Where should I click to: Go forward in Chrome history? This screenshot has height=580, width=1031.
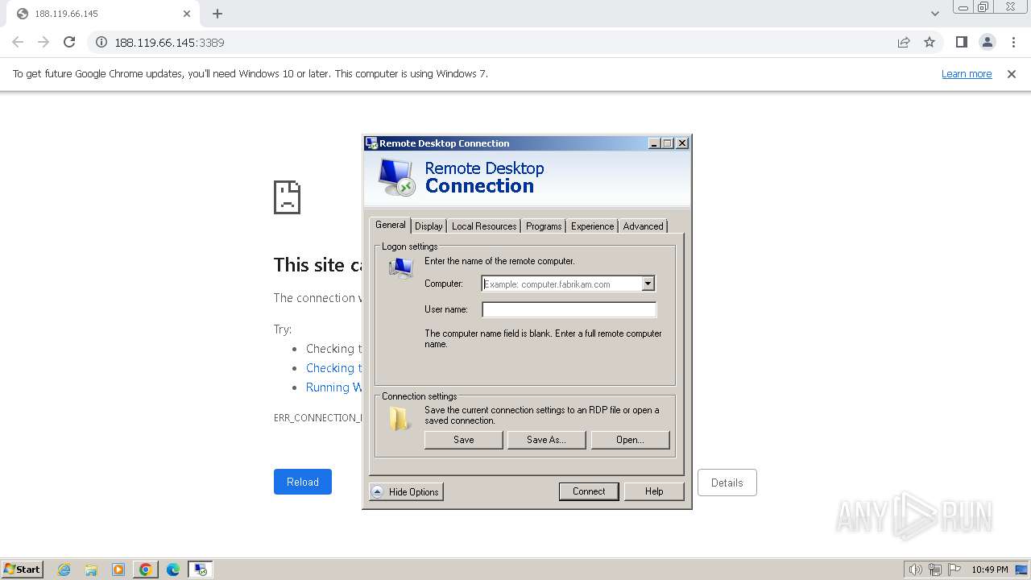click(43, 42)
